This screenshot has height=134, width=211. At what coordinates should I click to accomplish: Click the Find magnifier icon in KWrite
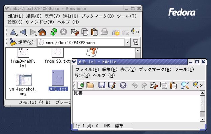coord(185,85)
